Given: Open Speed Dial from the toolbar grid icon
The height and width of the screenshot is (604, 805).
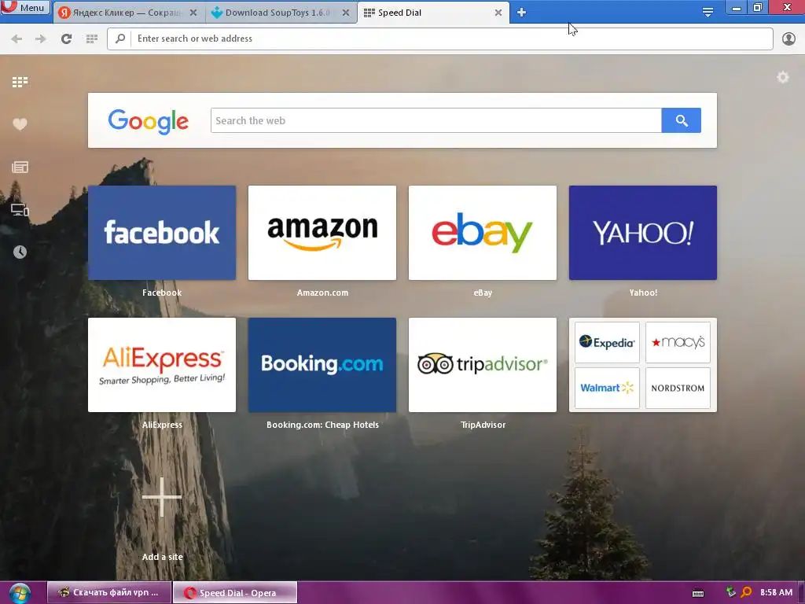Looking at the screenshot, I should (92, 39).
